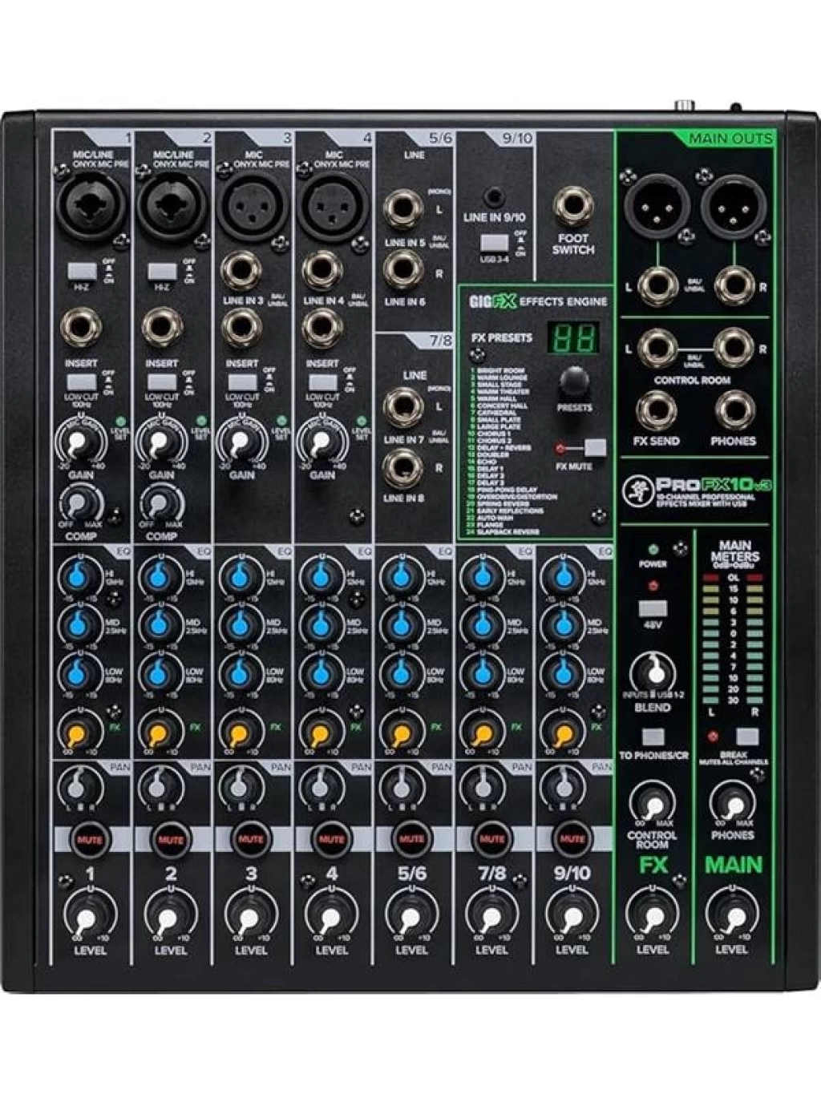Click the PRESETS selector knob

pyautogui.click(x=573, y=381)
